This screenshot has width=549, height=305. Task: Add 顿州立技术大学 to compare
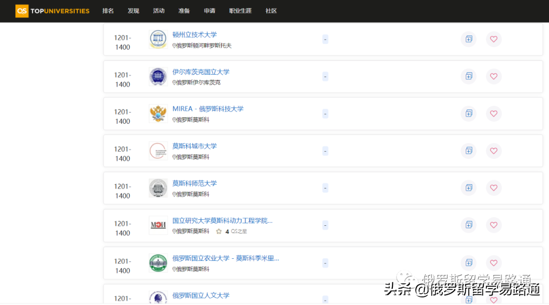469,39
